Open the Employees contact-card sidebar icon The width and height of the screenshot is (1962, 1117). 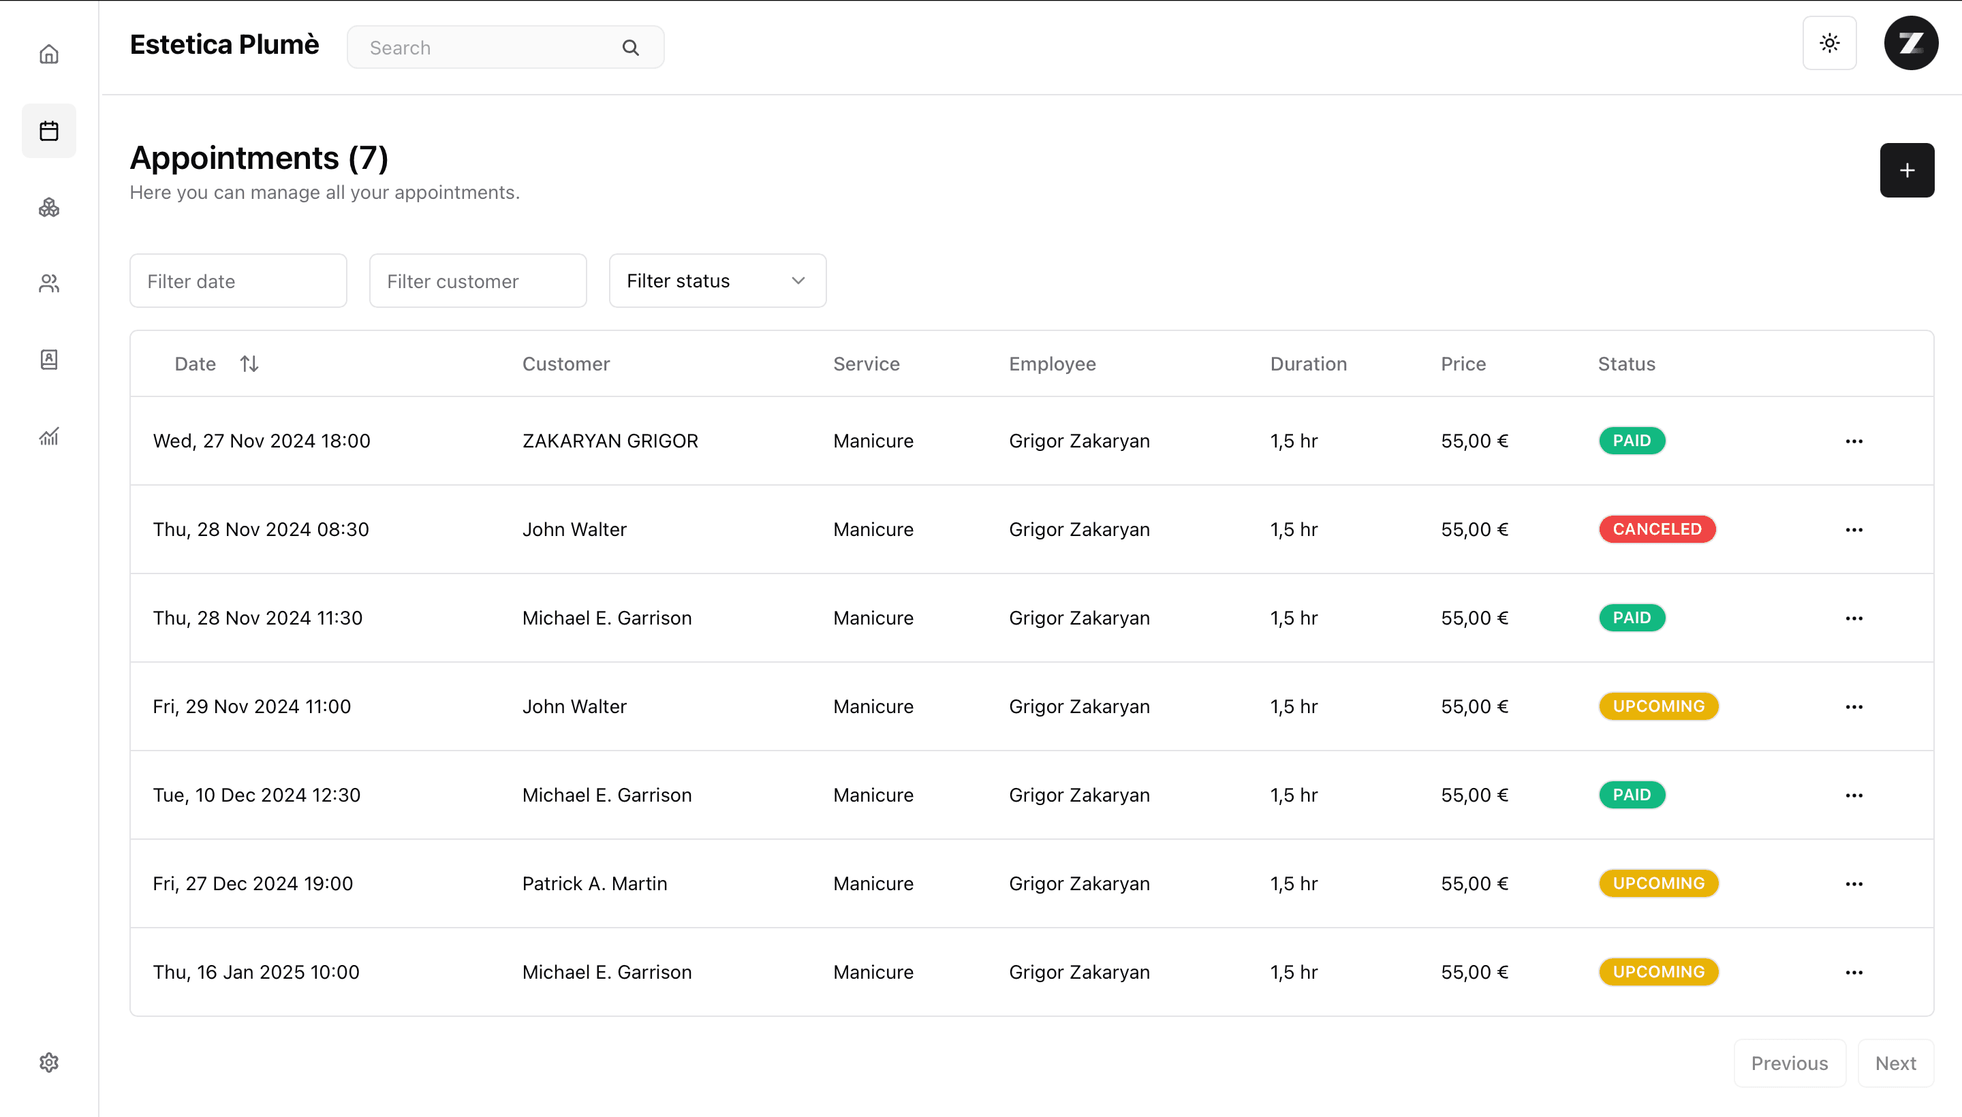(49, 360)
